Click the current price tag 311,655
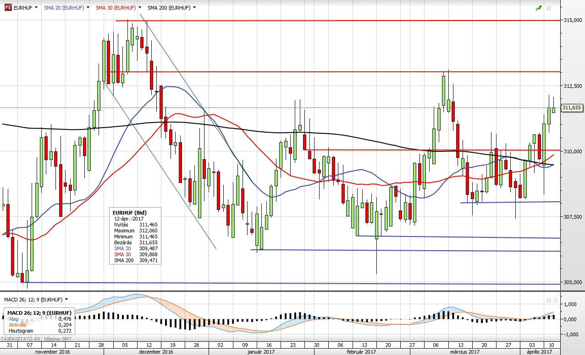 click(x=571, y=108)
